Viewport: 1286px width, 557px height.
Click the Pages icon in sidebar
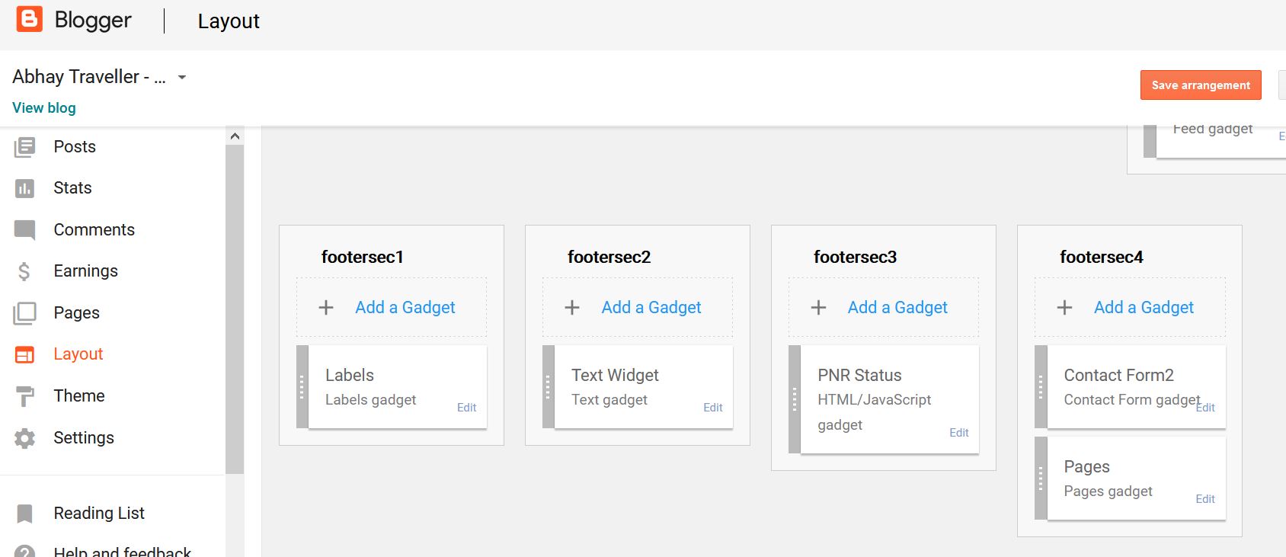(24, 313)
